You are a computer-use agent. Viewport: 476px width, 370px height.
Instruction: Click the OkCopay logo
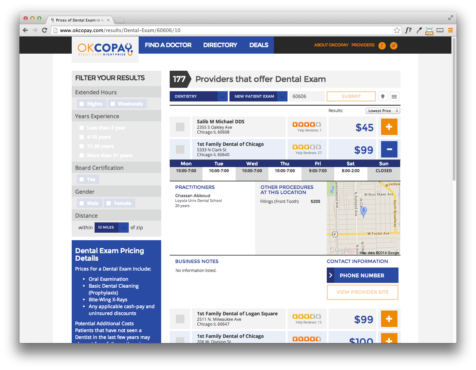coord(105,49)
